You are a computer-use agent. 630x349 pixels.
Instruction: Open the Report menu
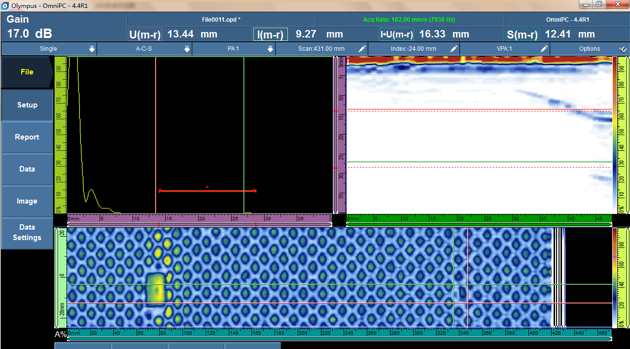tap(27, 137)
